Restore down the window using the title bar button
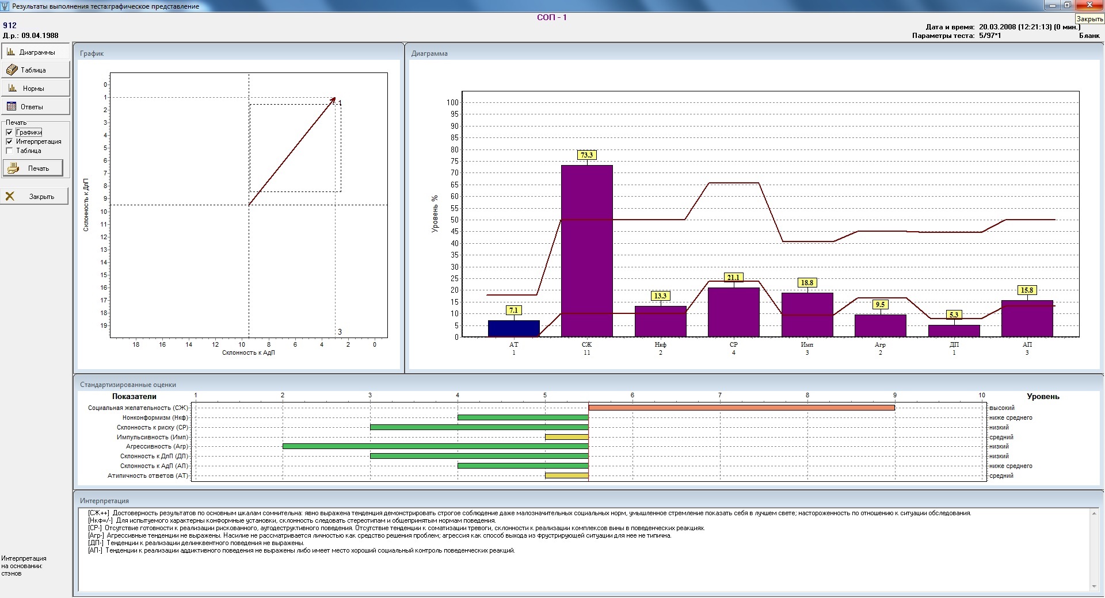Viewport: 1105px width, 598px height. (1068, 5)
